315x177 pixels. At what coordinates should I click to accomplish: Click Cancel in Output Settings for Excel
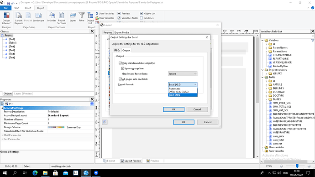click(197, 109)
